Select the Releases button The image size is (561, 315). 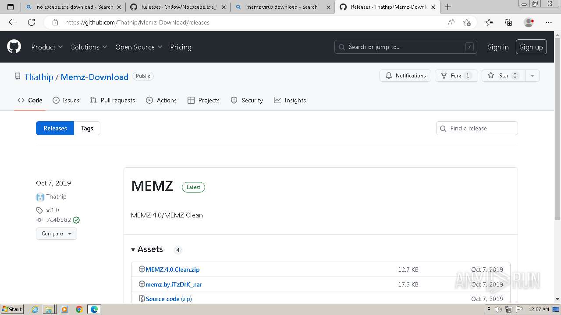55,128
